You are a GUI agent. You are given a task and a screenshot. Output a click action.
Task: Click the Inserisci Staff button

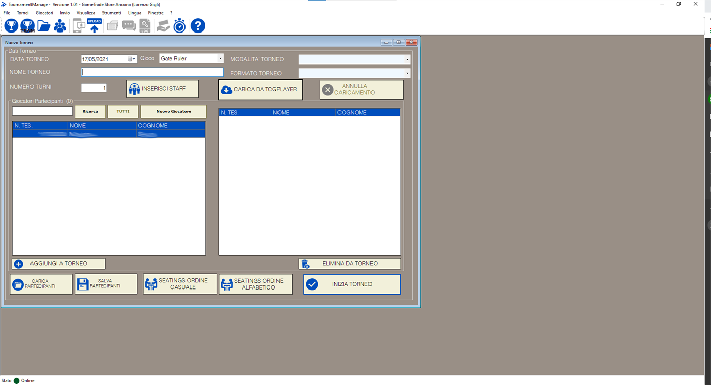click(163, 89)
